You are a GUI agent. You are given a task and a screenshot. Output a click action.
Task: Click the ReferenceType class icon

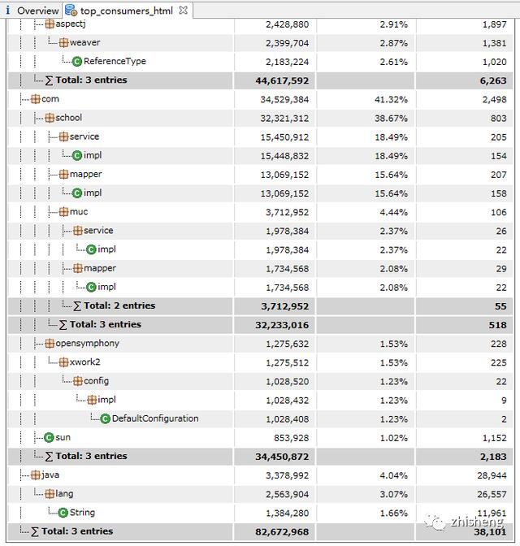point(77,62)
